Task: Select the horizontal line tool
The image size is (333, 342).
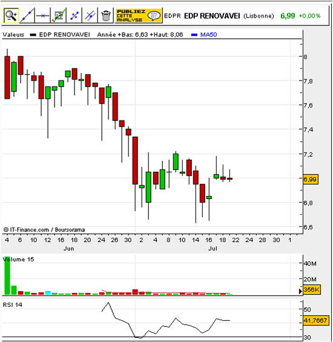Action: coord(42,16)
